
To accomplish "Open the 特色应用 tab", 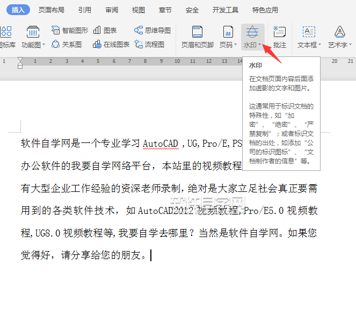I will (265, 10).
